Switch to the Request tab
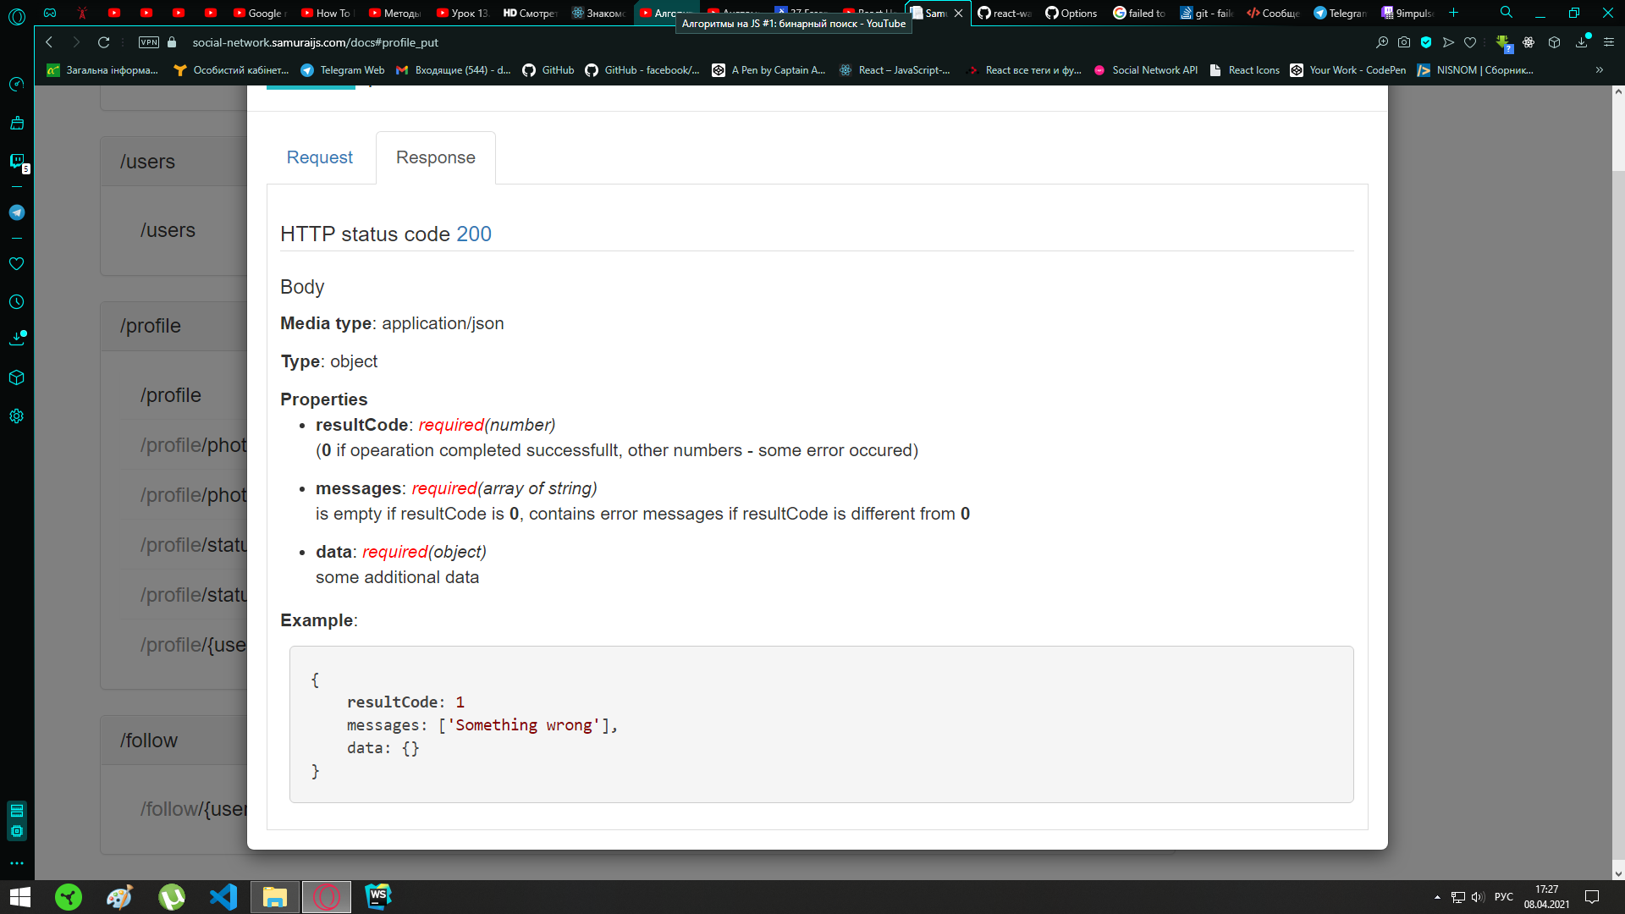 pyautogui.click(x=319, y=157)
